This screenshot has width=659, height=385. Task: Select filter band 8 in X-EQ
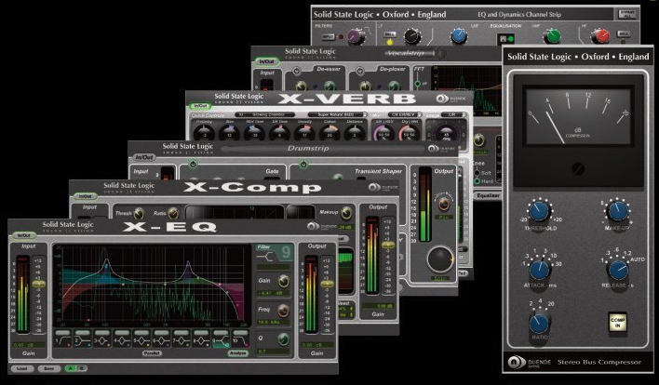tap(201, 339)
